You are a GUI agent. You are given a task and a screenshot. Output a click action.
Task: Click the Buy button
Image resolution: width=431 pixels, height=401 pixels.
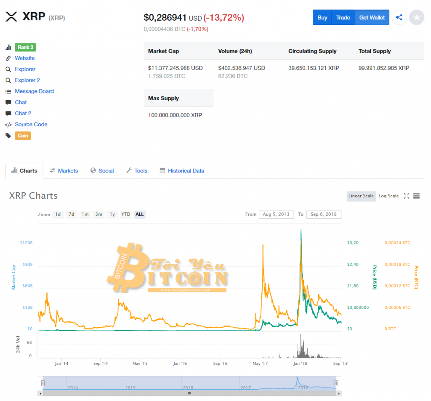(x=322, y=18)
